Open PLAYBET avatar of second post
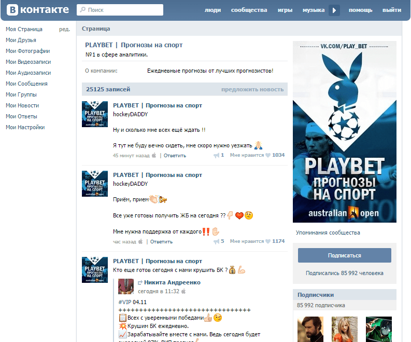The image size is (411, 342). 95,184
